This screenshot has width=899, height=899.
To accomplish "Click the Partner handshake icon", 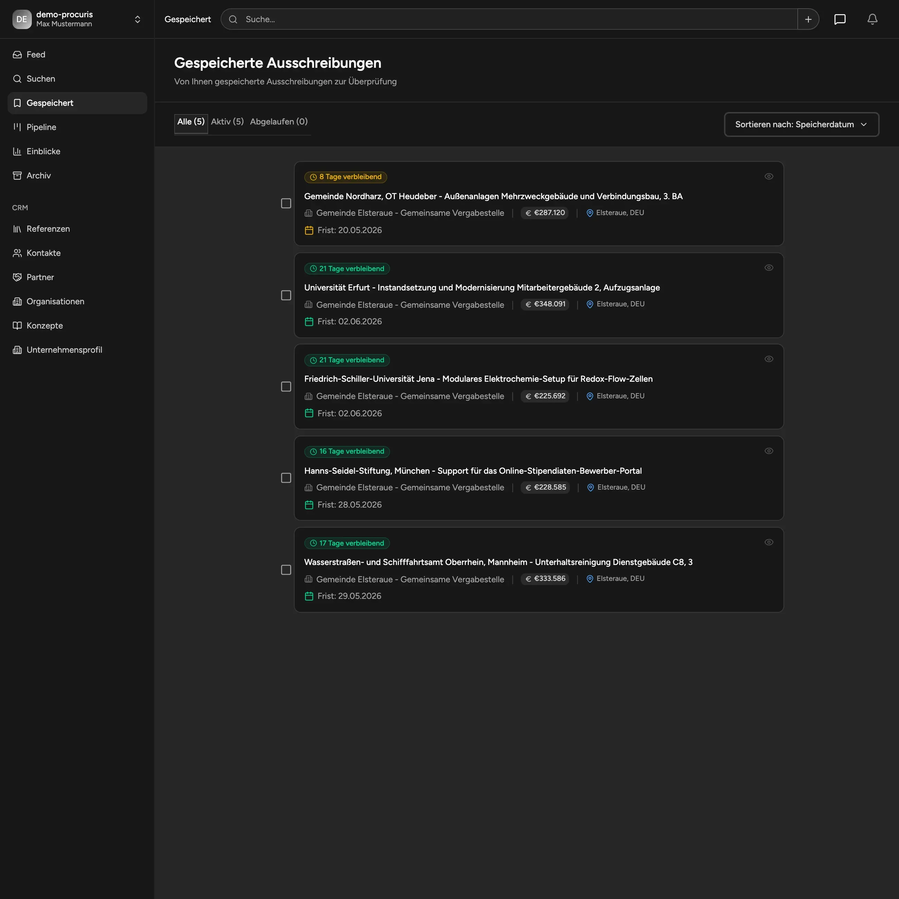I will click(x=17, y=277).
